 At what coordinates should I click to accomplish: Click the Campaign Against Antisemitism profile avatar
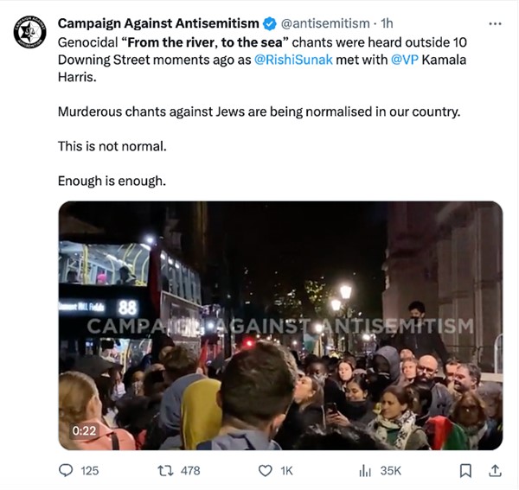pos(30,30)
